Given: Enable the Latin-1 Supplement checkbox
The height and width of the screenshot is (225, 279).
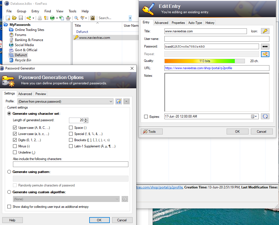Looking at the screenshot, I should click(71, 146).
